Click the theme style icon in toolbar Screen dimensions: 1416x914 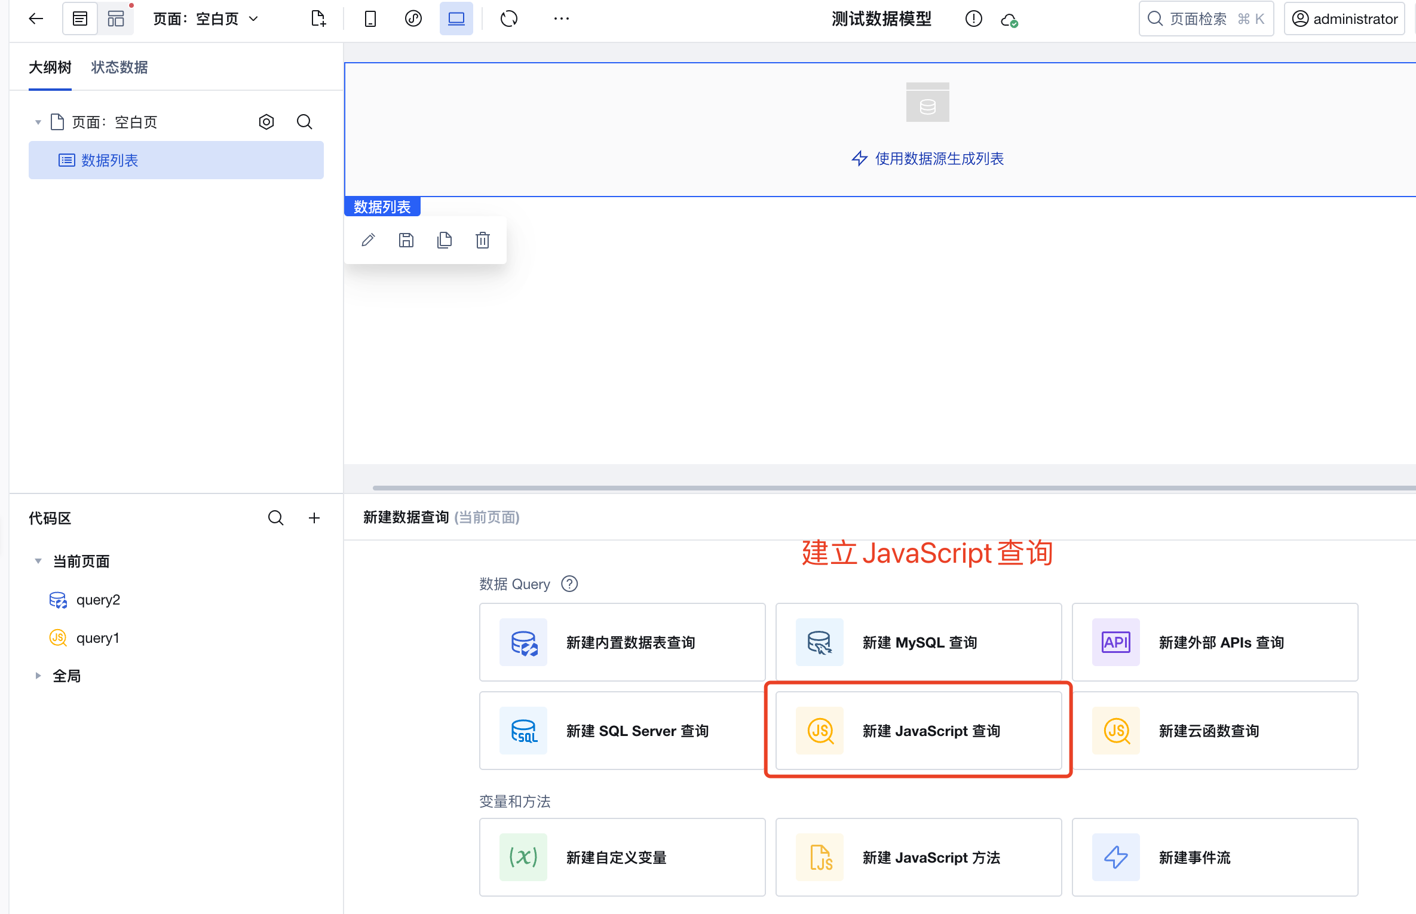click(413, 19)
